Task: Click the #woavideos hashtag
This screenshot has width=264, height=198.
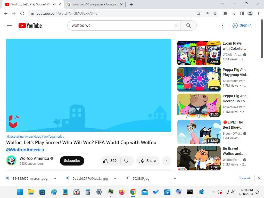Action: [x=33, y=137]
